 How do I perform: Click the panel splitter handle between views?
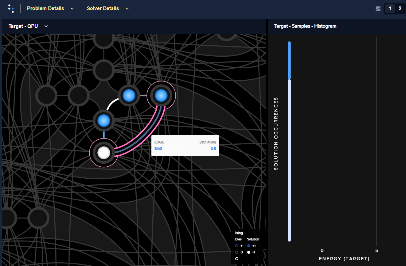pyautogui.click(x=267, y=142)
